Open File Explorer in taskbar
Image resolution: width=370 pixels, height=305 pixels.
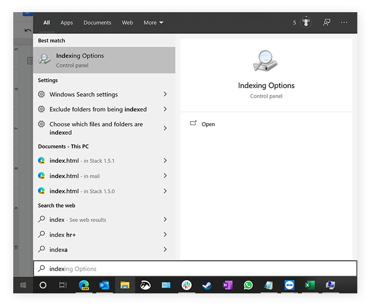pyautogui.click(x=125, y=285)
